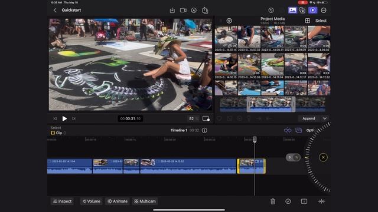
Task: Open the Inspect panel
Action: pyautogui.click(x=62, y=201)
